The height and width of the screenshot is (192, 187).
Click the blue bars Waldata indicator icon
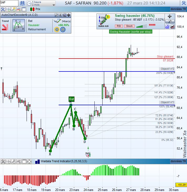click(37, 161)
